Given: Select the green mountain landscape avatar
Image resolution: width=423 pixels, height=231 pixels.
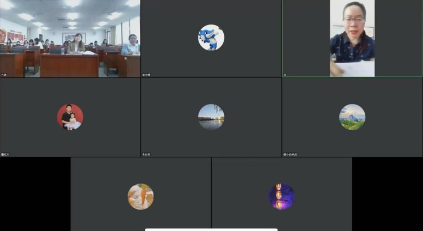Looking at the screenshot, I should 352,117.
